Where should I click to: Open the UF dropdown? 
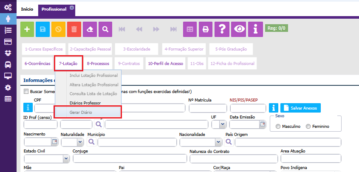click(x=222, y=124)
